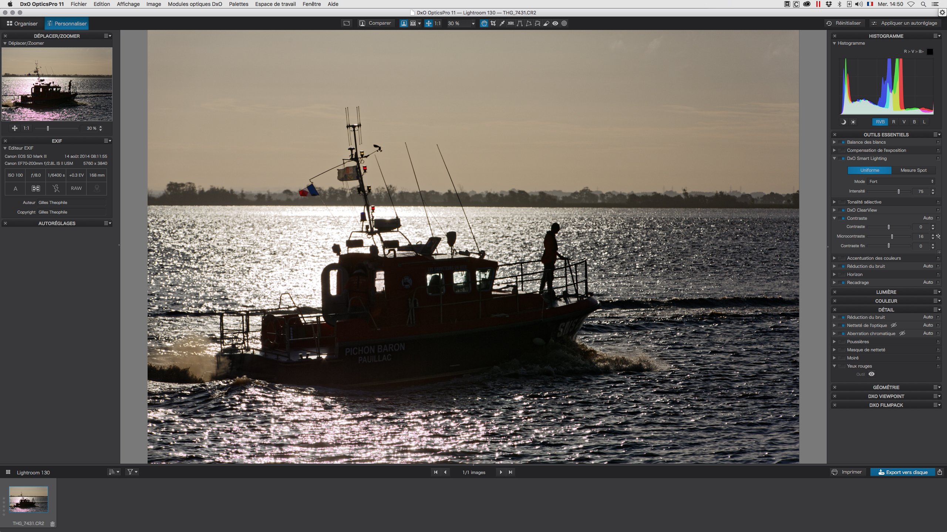Click the Microcontraste magic wand icon
Viewport: 947px width, 532px height.
point(938,236)
